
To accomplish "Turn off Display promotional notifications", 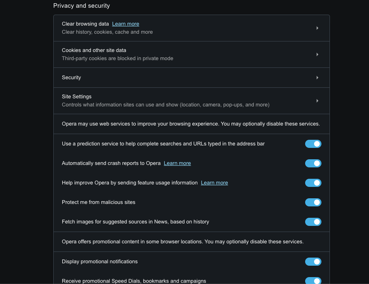I will 313,262.
